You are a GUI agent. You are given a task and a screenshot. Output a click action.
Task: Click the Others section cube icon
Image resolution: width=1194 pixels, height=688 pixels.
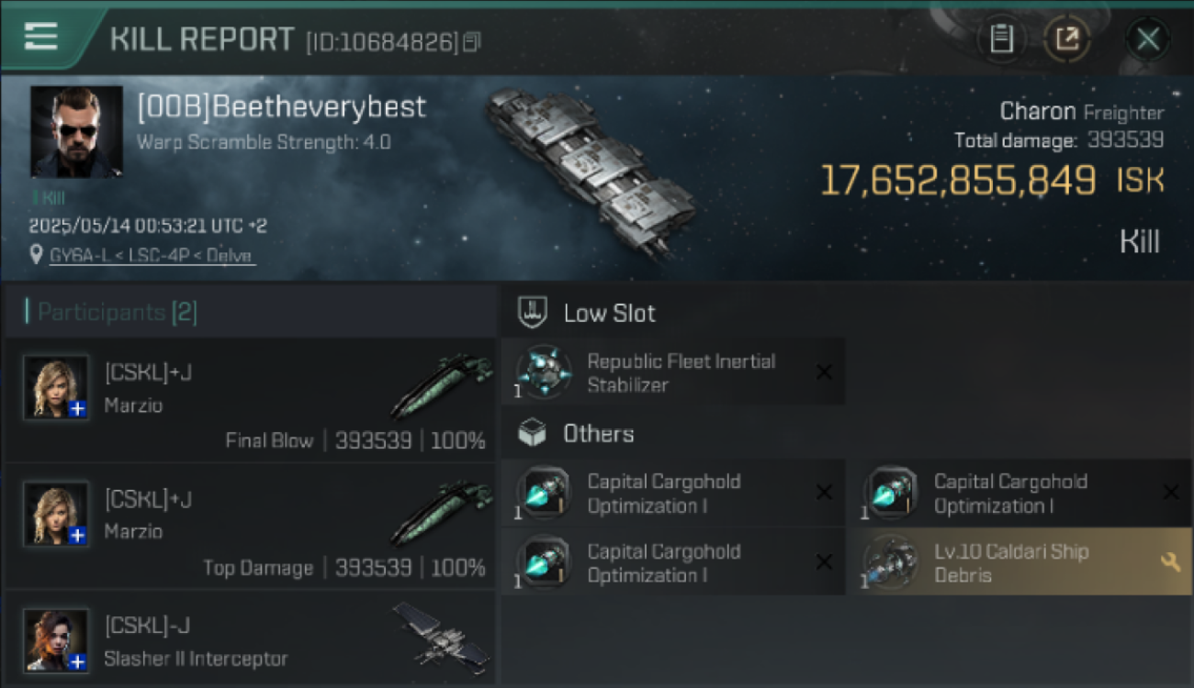(x=533, y=433)
